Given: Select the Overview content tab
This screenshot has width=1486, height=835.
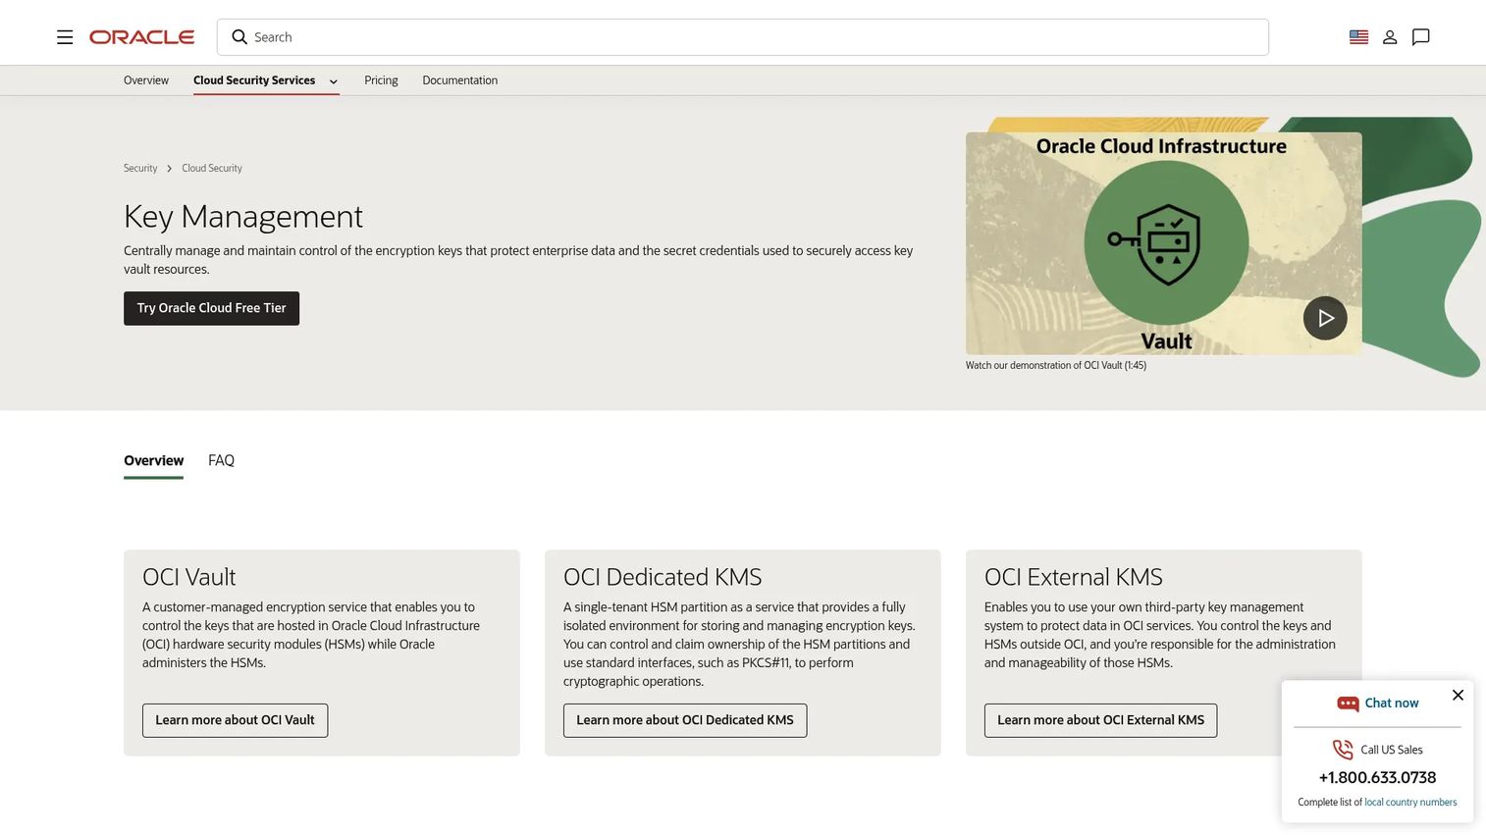Looking at the screenshot, I should (x=153, y=460).
